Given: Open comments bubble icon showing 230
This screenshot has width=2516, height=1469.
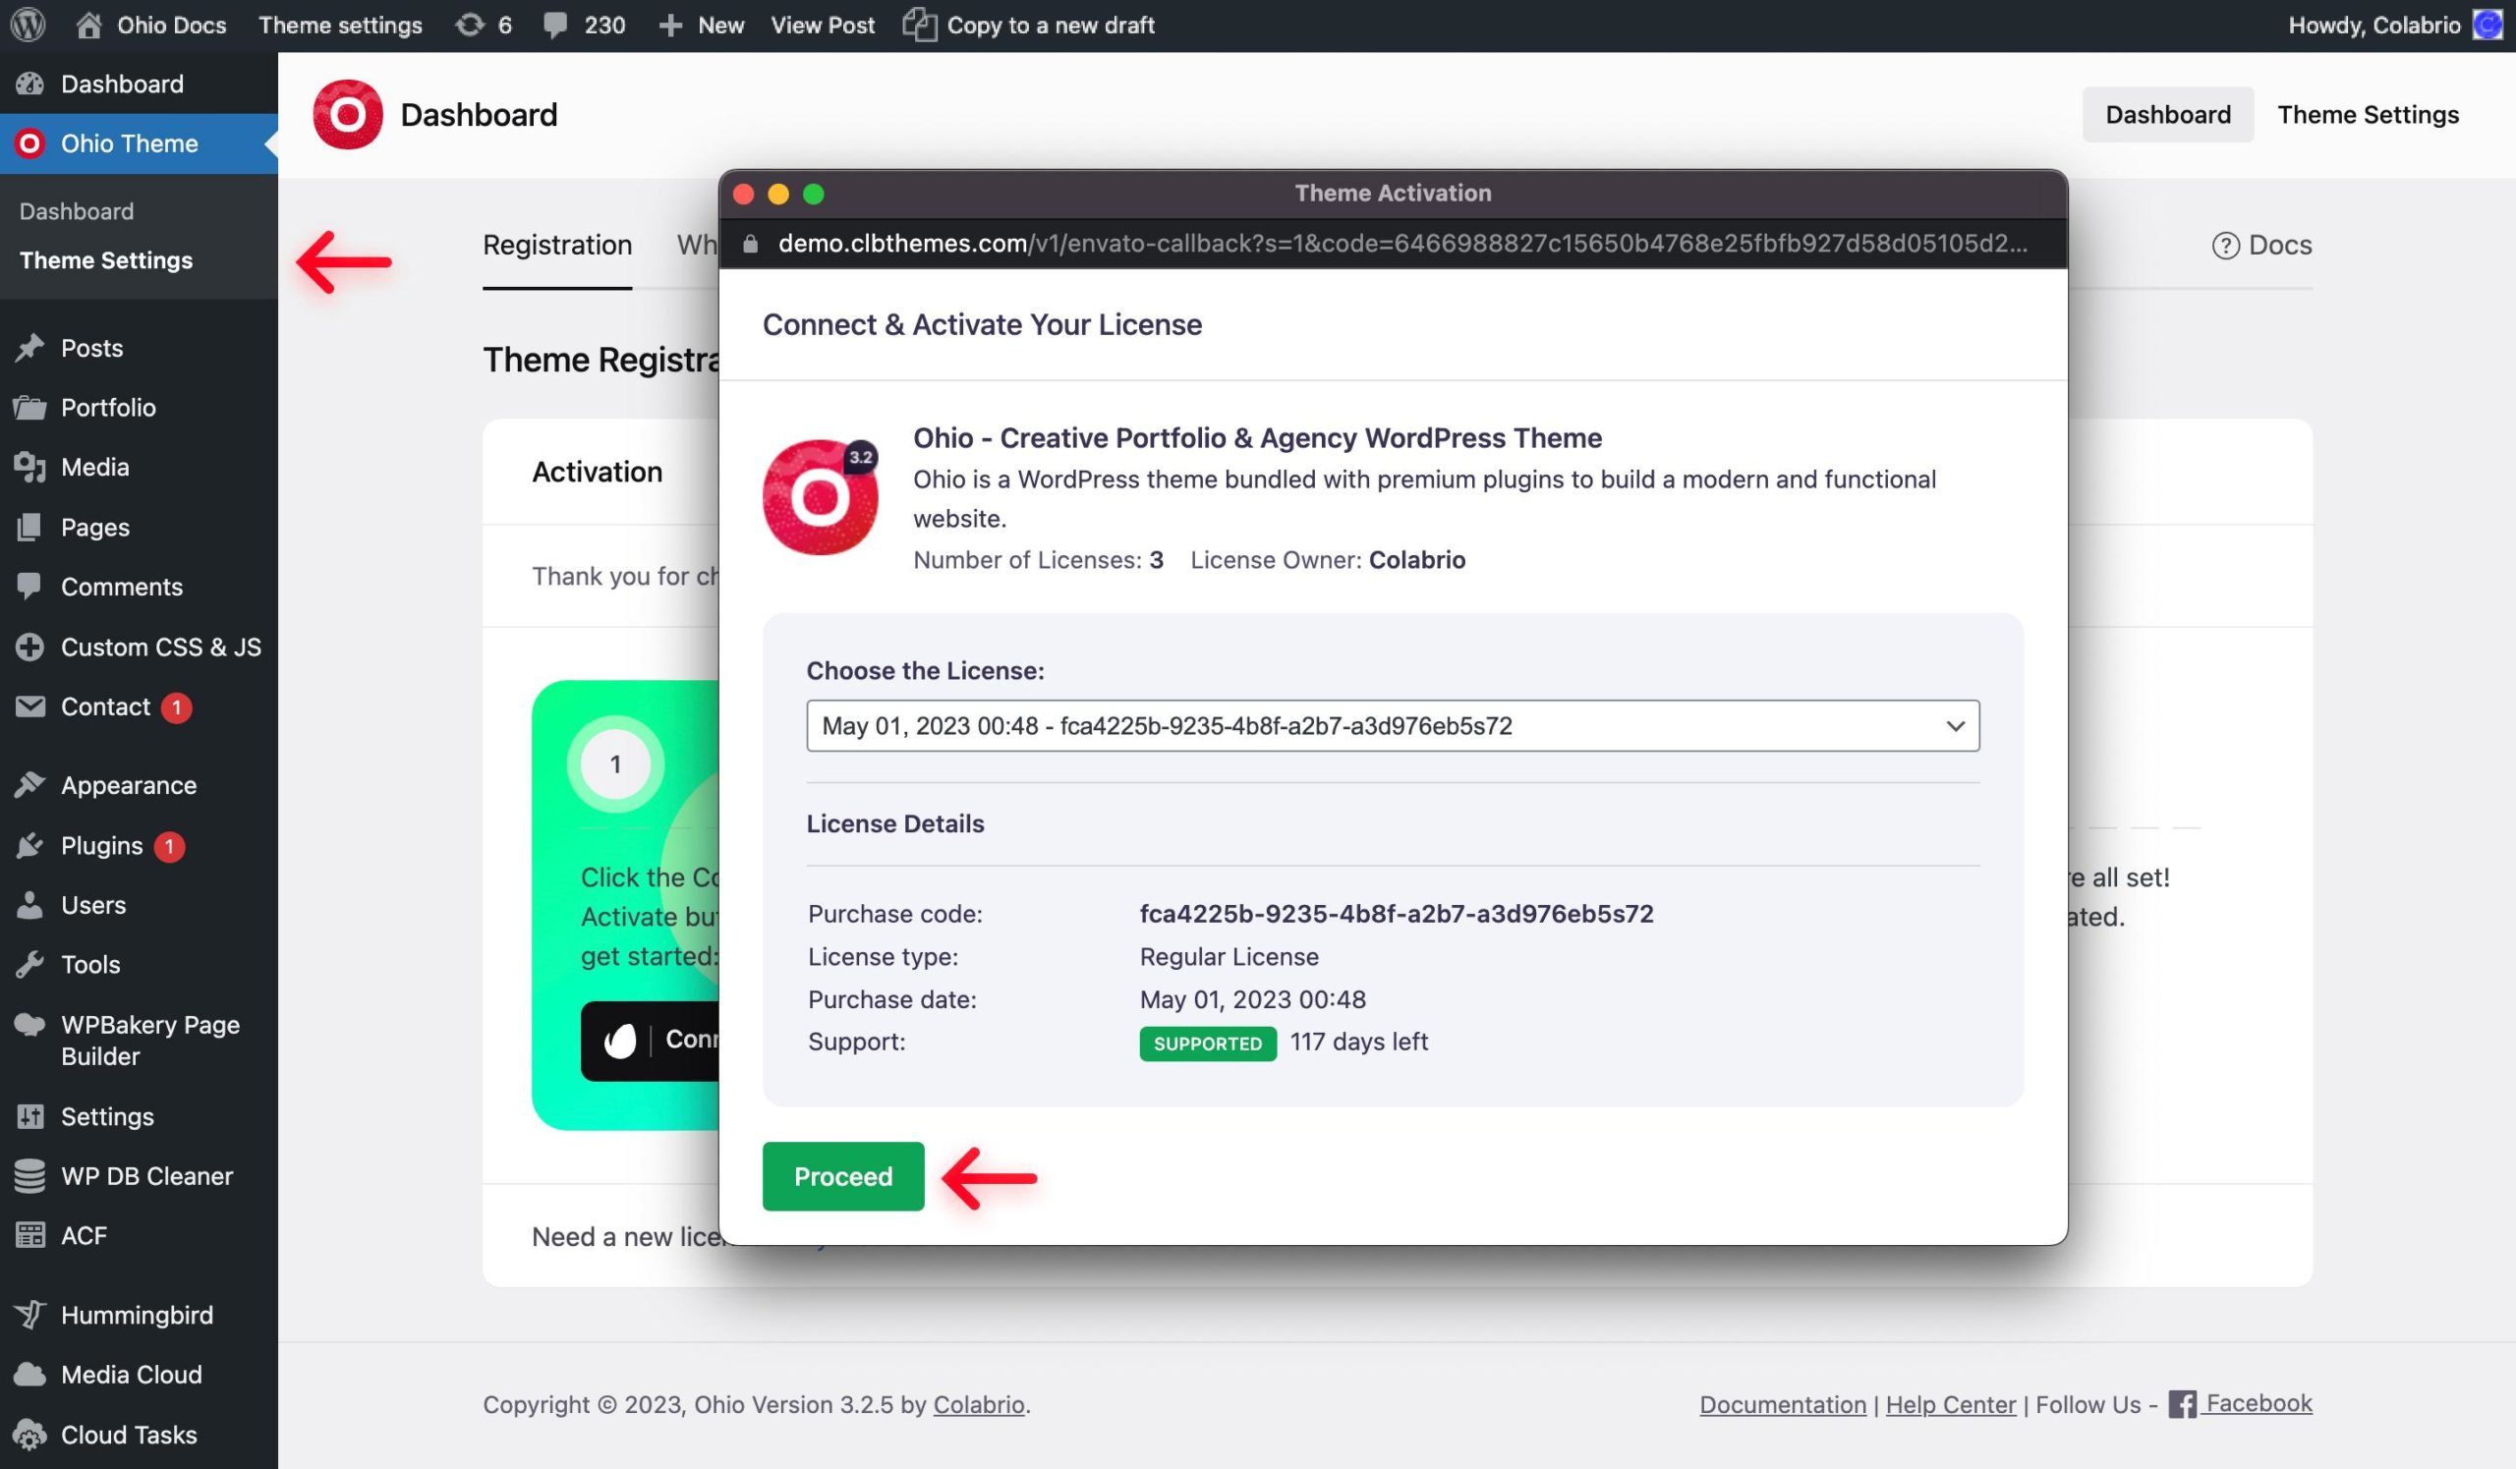Looking at the screenshot, I should (x=555, y=25).
